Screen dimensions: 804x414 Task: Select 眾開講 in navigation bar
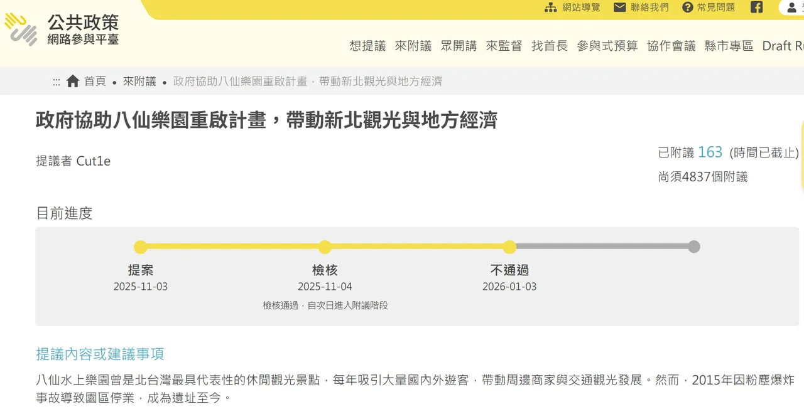(x=459, y=46)
